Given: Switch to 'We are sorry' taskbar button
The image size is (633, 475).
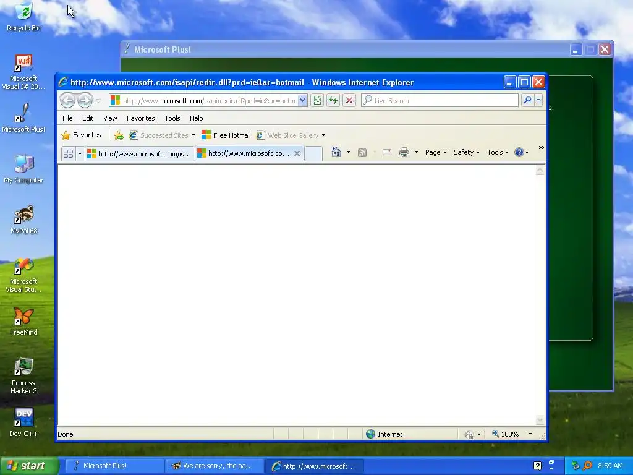Looking at the screenshot, I should 215,466.
